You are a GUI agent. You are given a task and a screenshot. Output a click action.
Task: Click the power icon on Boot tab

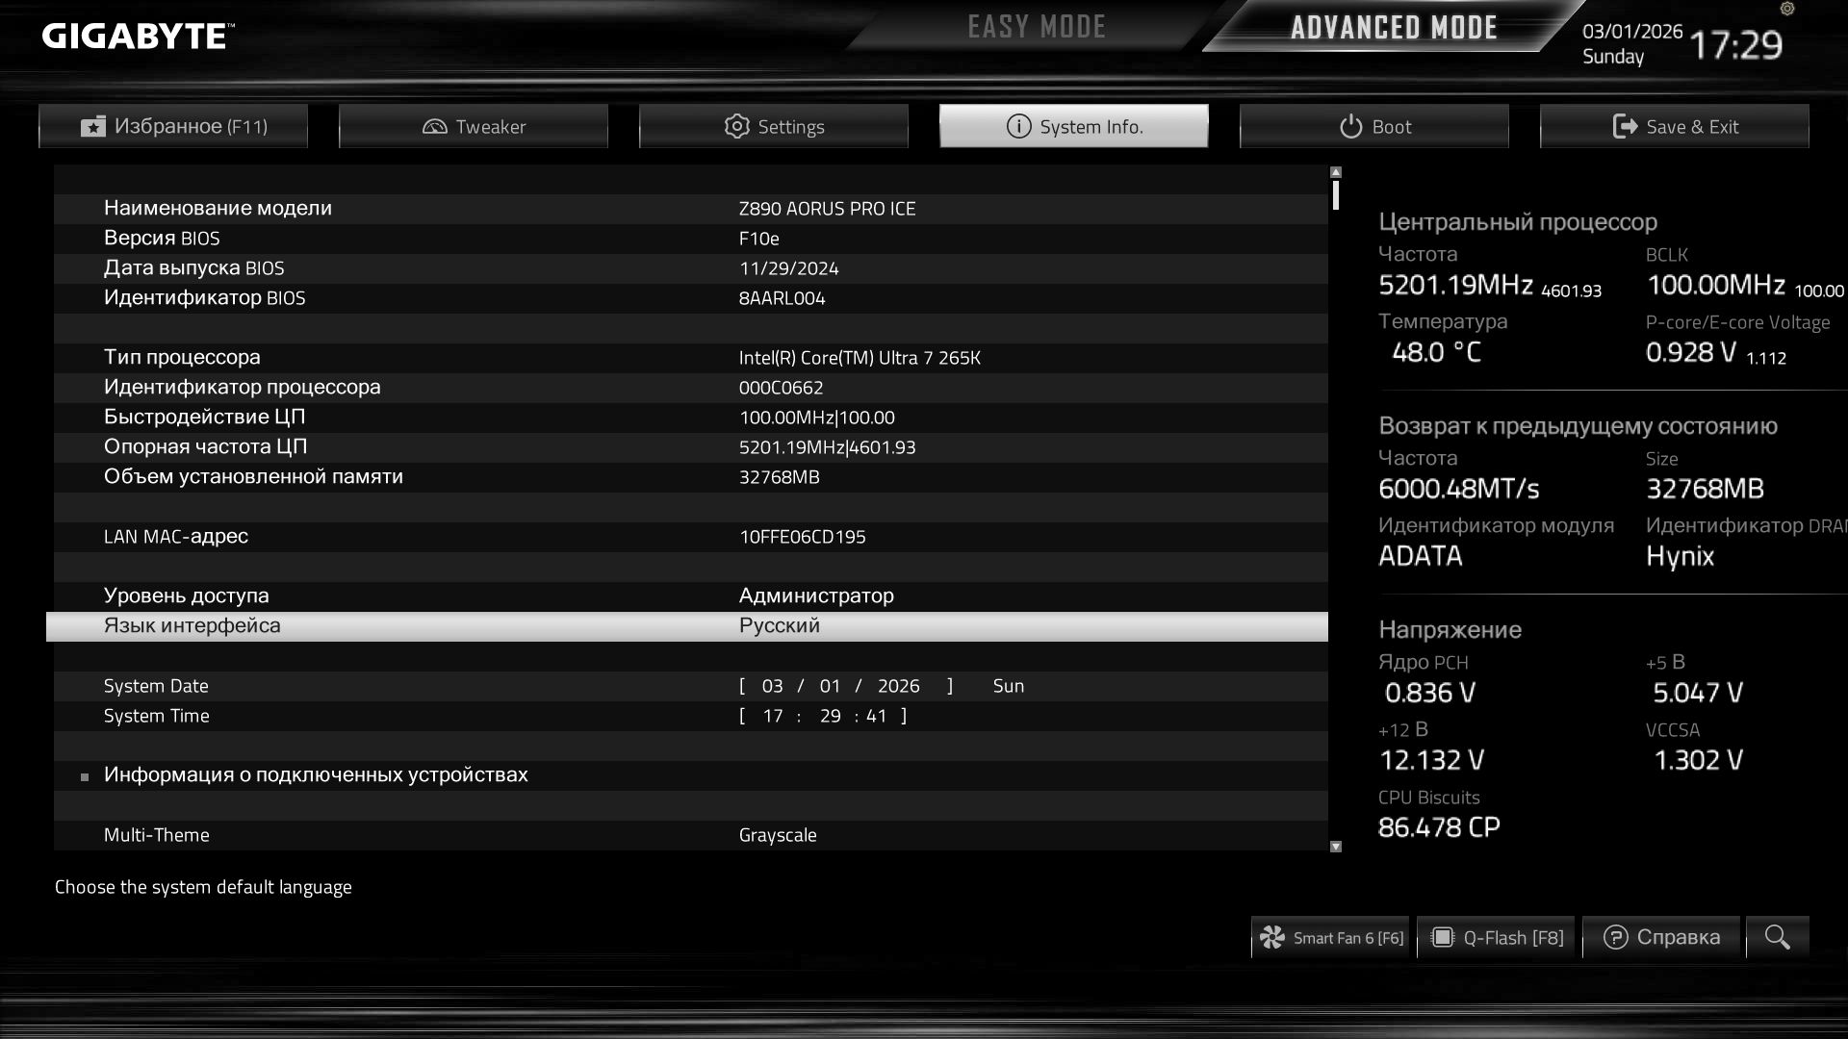[x=1351, y=126]
